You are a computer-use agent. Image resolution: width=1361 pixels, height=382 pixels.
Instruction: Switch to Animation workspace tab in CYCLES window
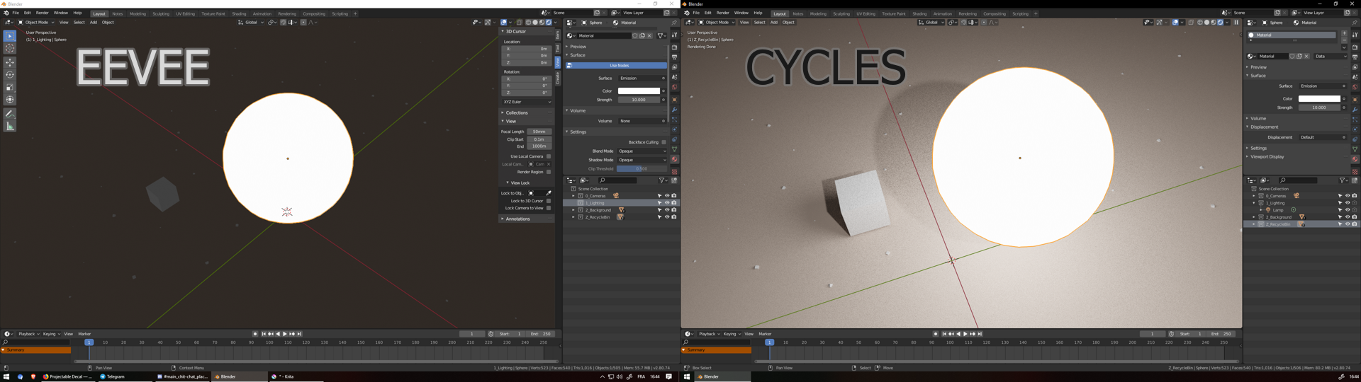click(943, 13)
